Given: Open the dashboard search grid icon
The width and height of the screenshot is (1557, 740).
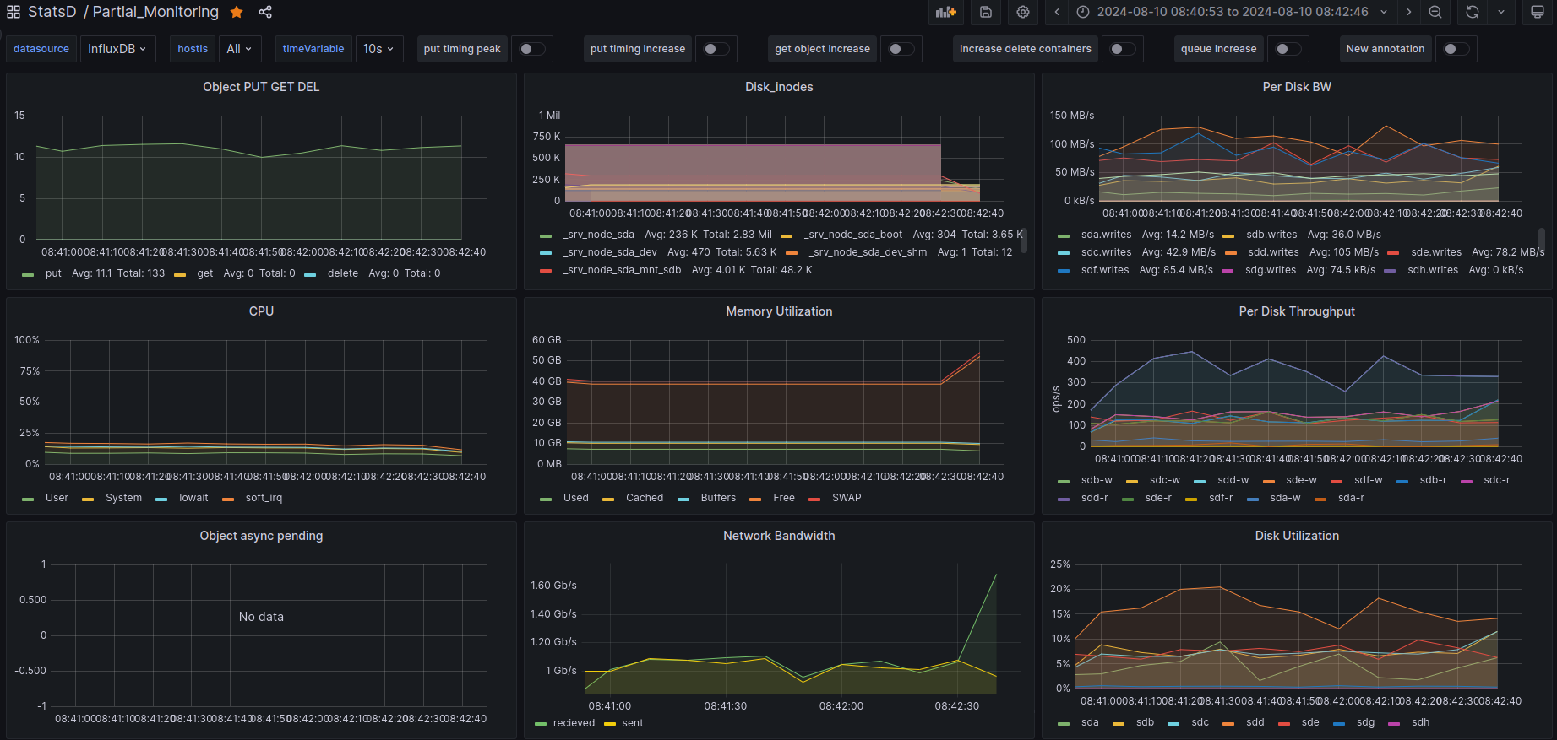Looking at the screenshot, I should point(14,12).
